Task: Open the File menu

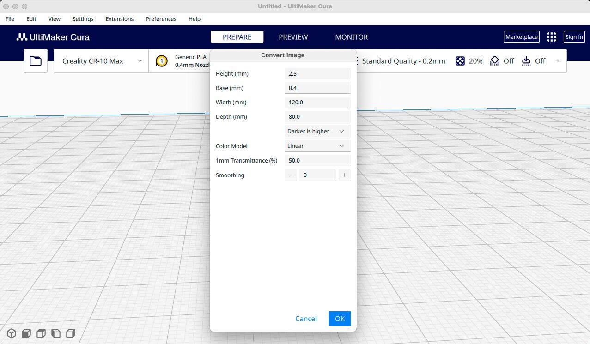Action: (x=10, y=19)
